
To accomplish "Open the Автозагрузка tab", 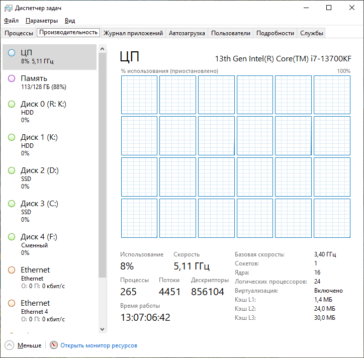I will click(187, 33).
